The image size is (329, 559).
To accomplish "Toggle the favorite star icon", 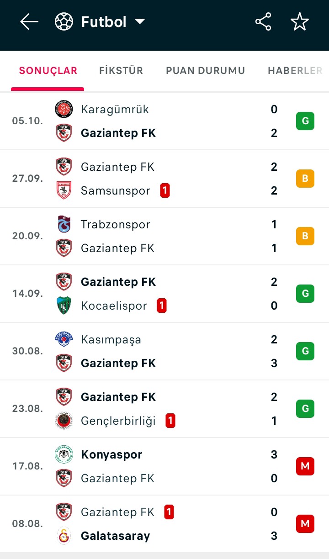I will click(x=300, y=21).
